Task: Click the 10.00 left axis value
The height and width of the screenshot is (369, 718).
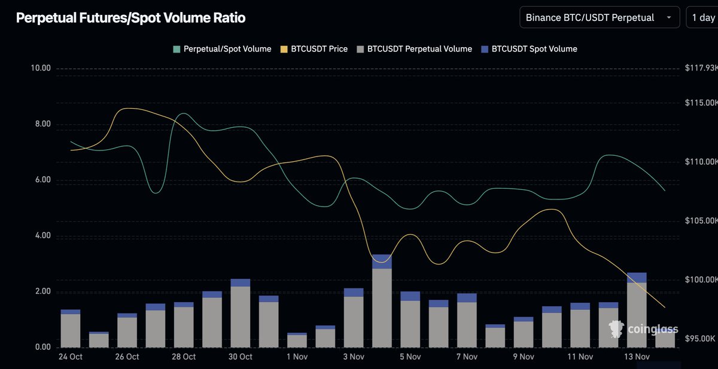Action: [41, 68]
